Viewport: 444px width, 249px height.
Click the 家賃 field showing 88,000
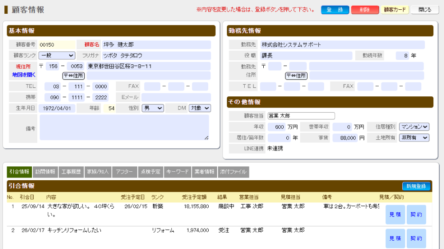[x=345, y=138]
